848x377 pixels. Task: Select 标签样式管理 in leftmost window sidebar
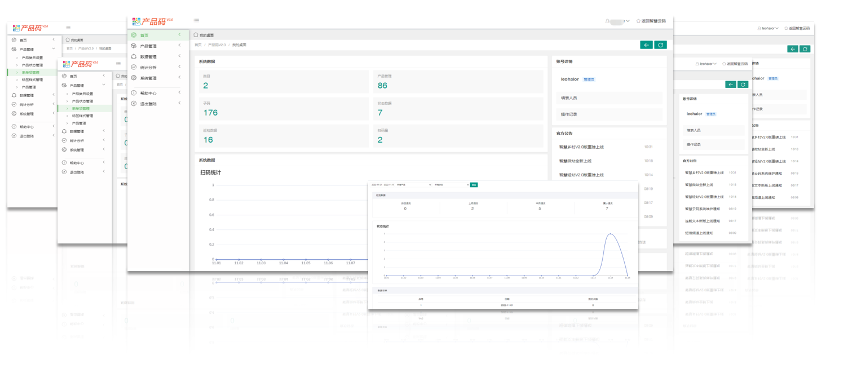pyautogui.click(x=32, y=79)
